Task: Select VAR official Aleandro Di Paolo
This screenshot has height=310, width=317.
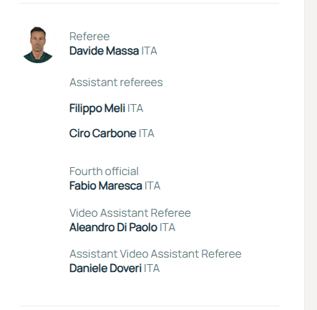Action: pos(113,227)
